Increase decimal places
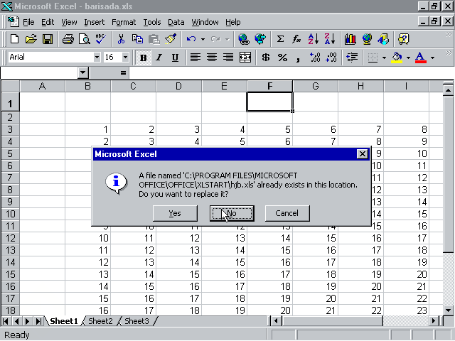The width and height of the screenshot is (455, 341). click(315, 57)
